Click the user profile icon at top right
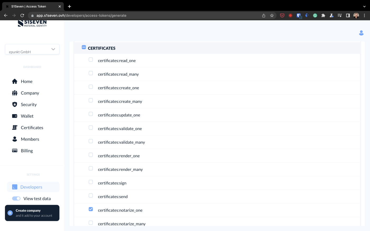The image size is (370, 231). [x=361, y=33]
